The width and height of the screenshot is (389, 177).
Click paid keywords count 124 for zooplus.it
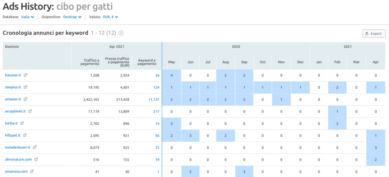(x=156, y=87)
